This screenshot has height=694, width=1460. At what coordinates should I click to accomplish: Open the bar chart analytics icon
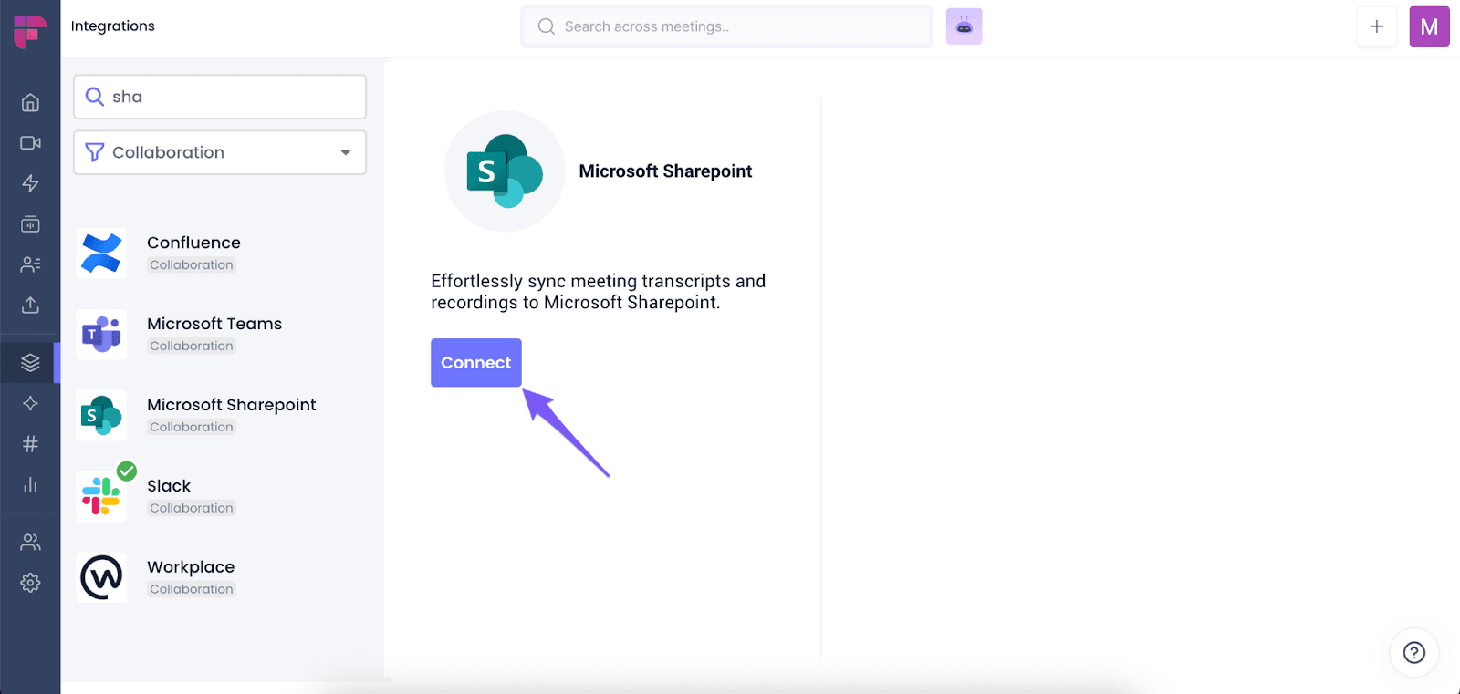point(30,484)
